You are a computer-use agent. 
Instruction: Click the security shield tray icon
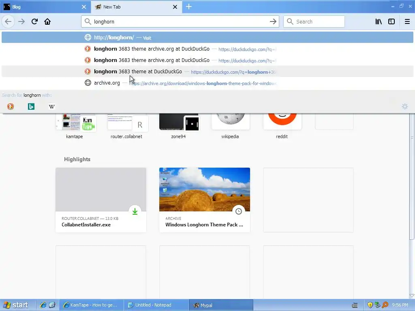click(370, 305)
